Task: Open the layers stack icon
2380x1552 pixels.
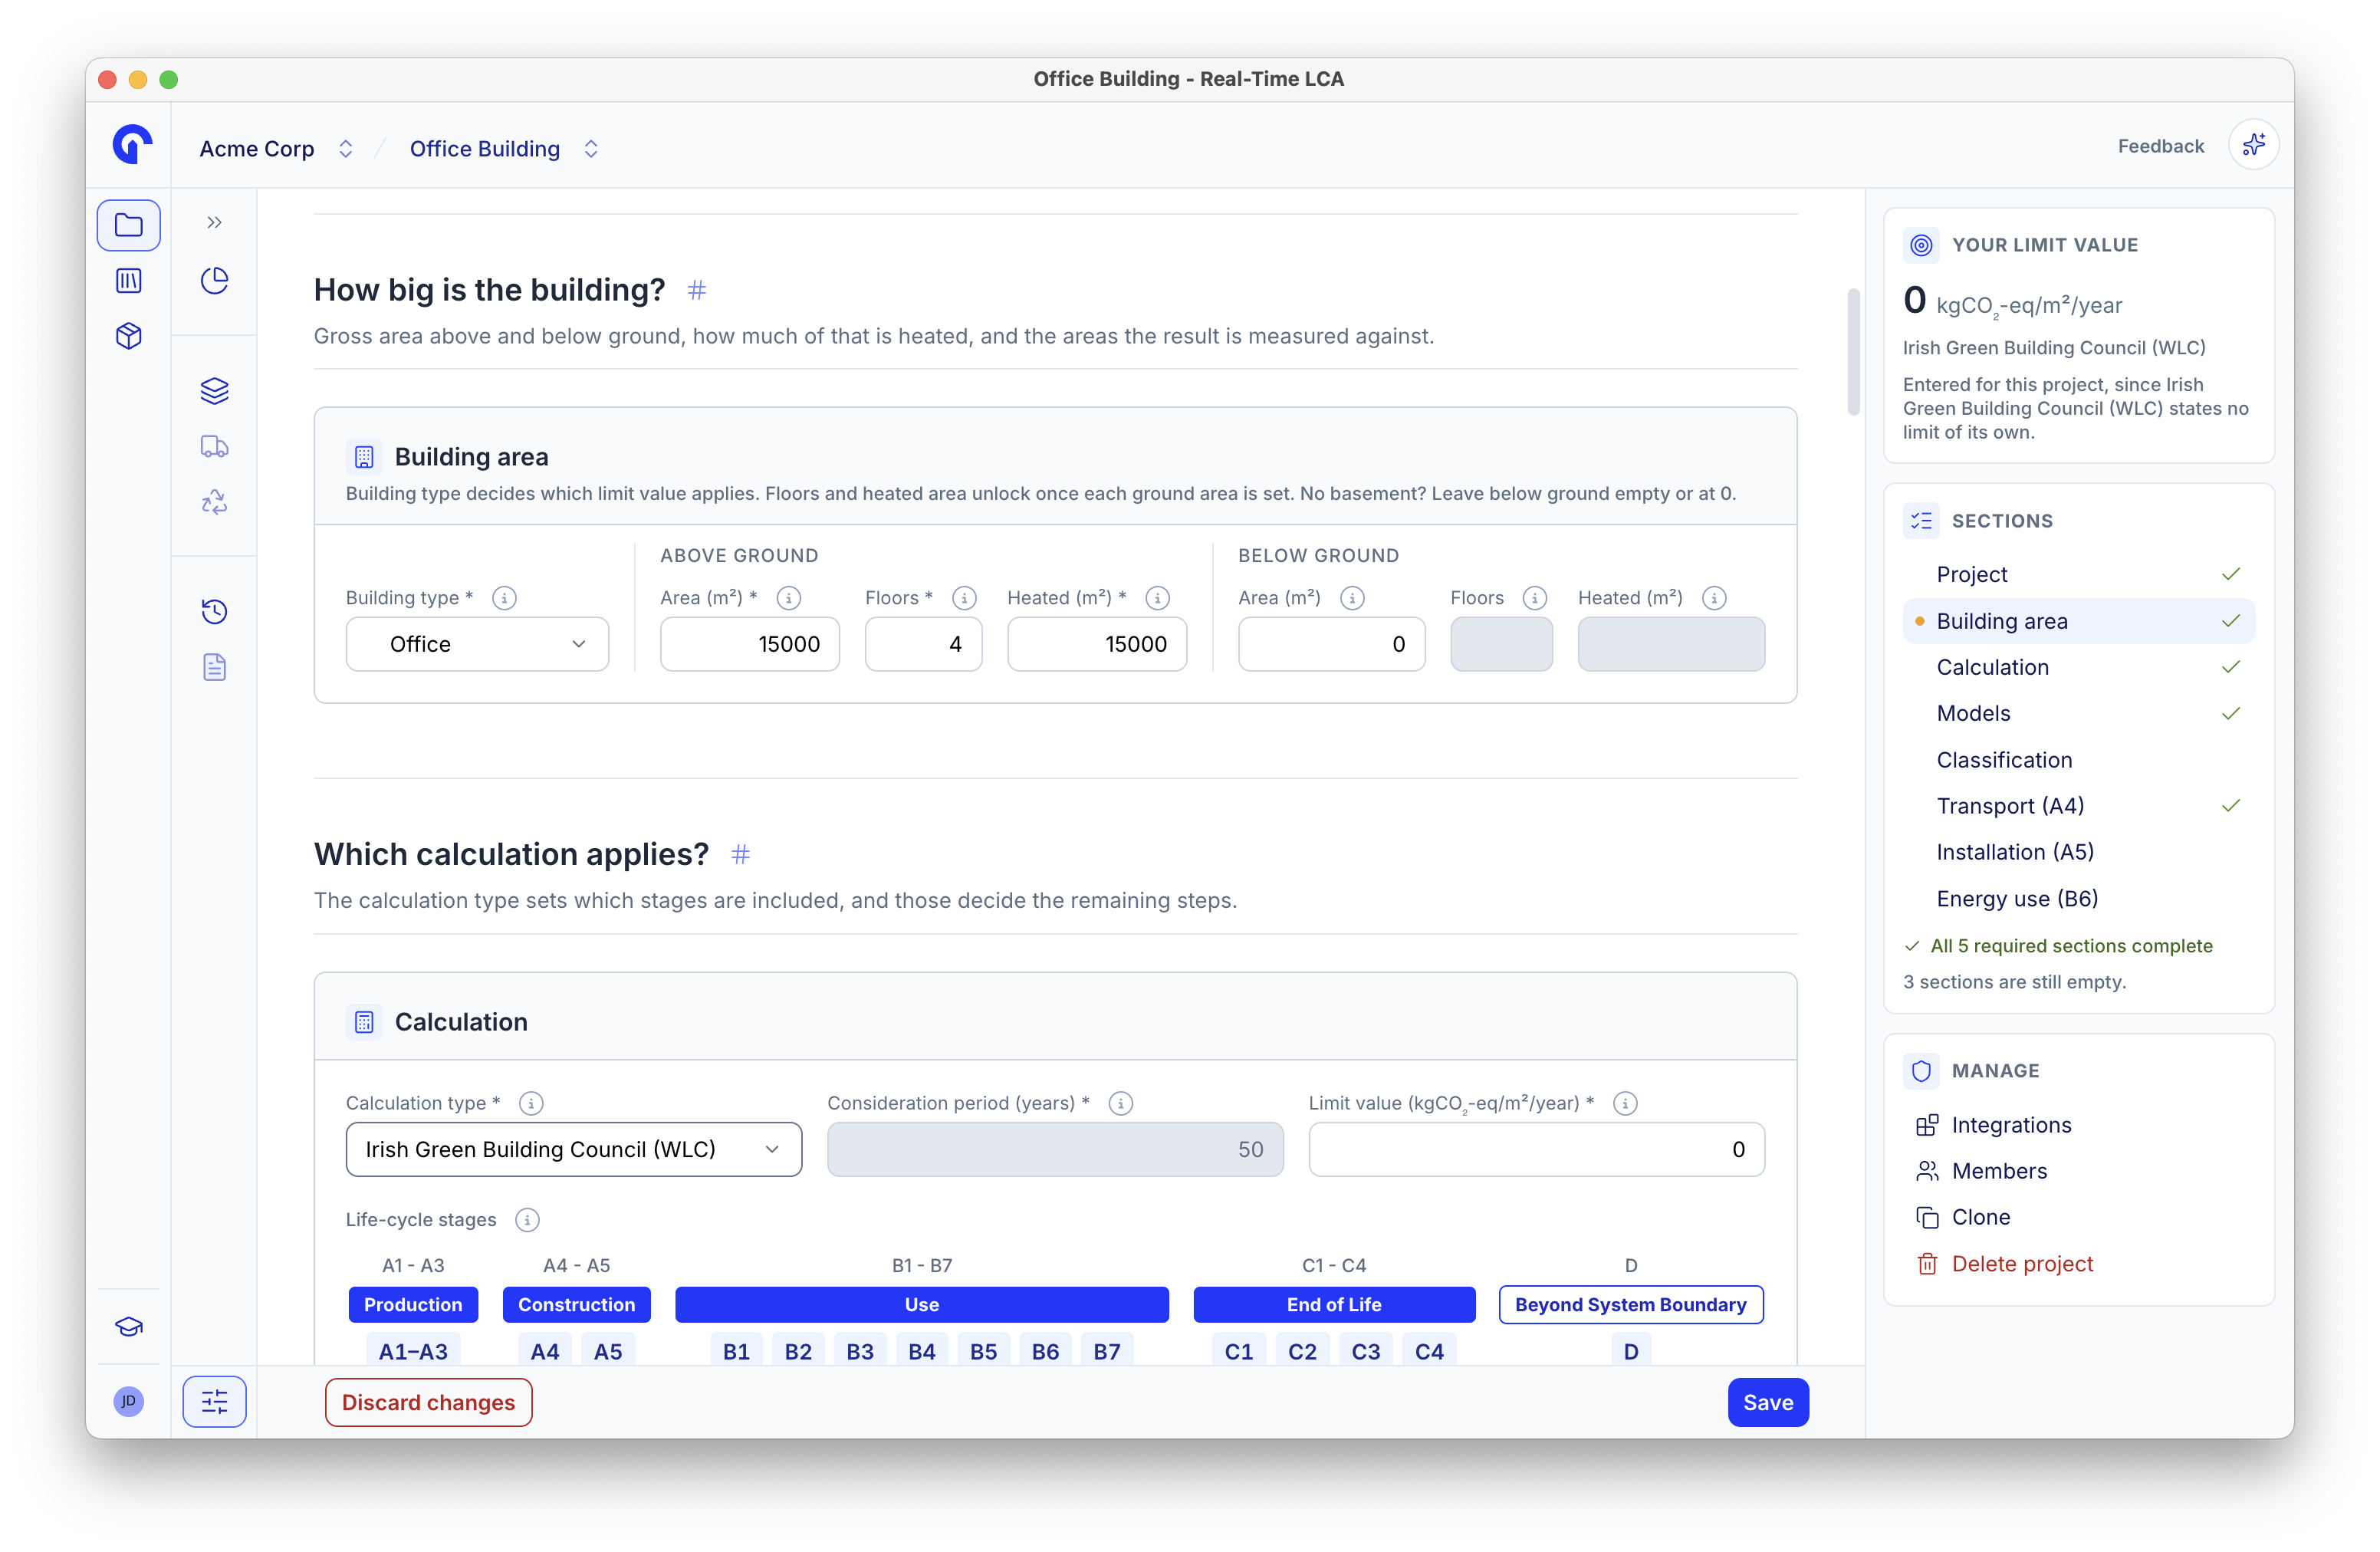Action: (x=214, y=391)
